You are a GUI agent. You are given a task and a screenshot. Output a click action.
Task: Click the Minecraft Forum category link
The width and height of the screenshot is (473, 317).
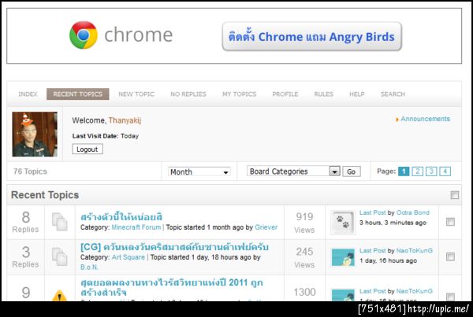tap(136, 227)
